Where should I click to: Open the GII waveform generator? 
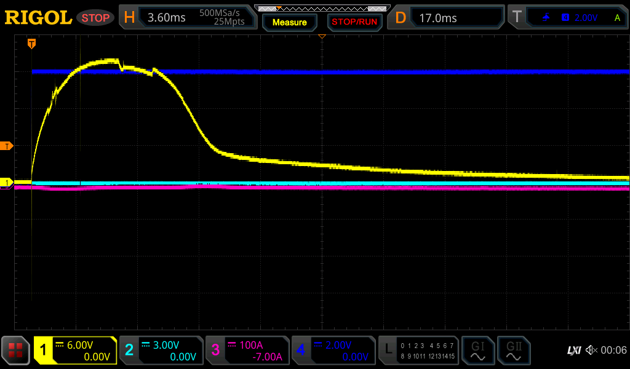click(513, 351)
